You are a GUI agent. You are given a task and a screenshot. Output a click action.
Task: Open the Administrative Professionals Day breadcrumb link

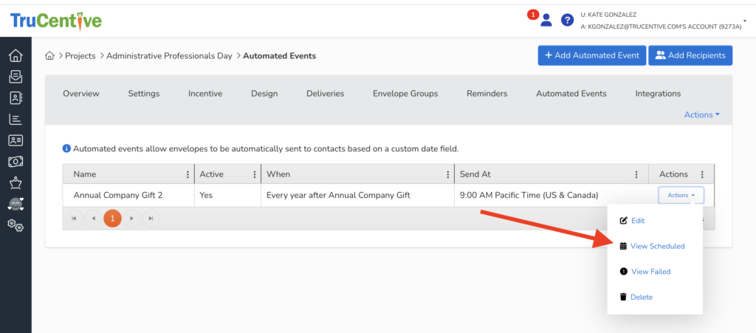coord(169,56)
